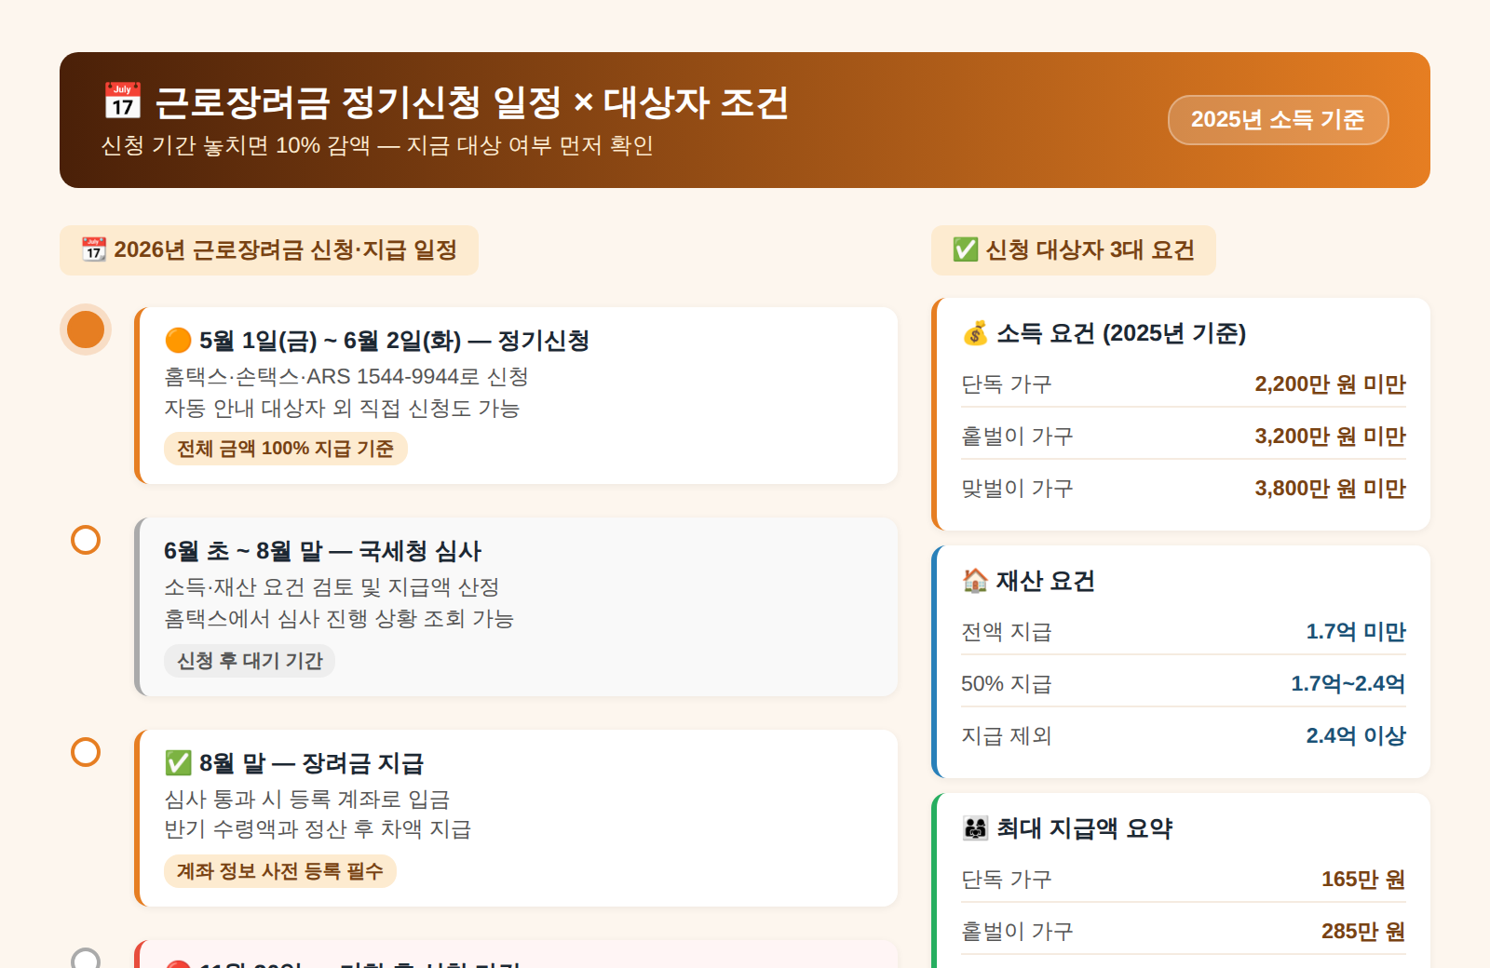Select the hollow timeline circle beside 국세청 심사

85,538
